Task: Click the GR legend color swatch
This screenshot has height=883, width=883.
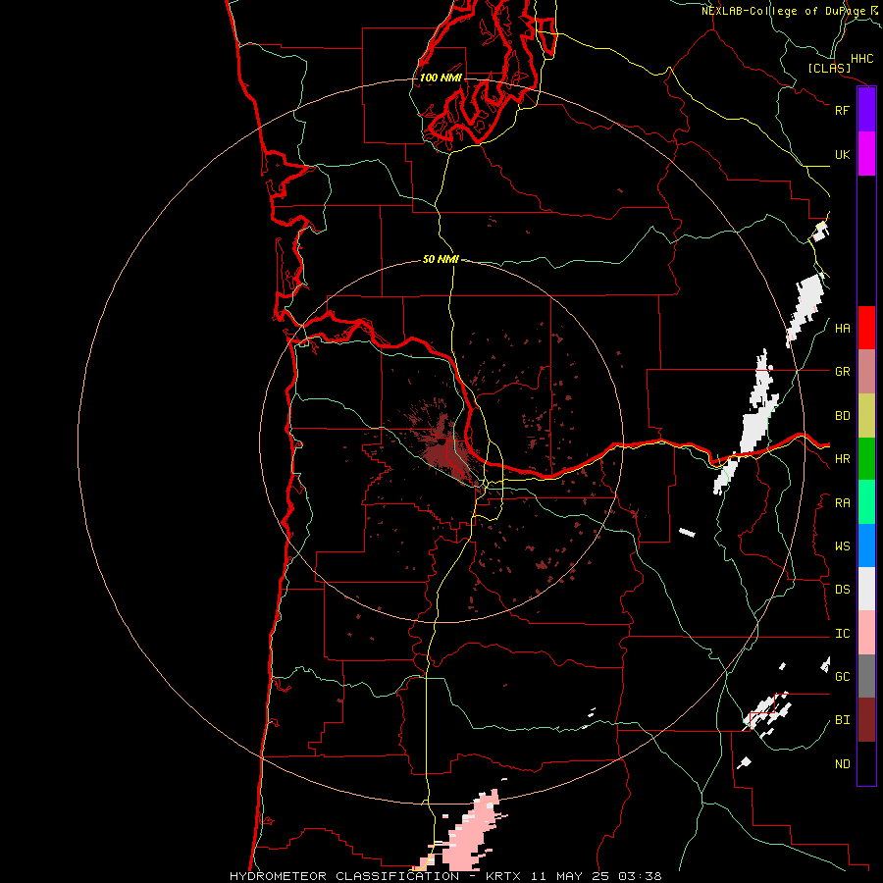Action: click(x=866, y=372)
